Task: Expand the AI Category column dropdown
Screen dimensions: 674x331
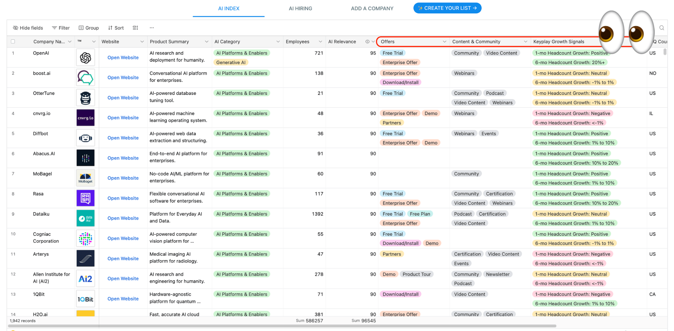Action: coord(278,42)
